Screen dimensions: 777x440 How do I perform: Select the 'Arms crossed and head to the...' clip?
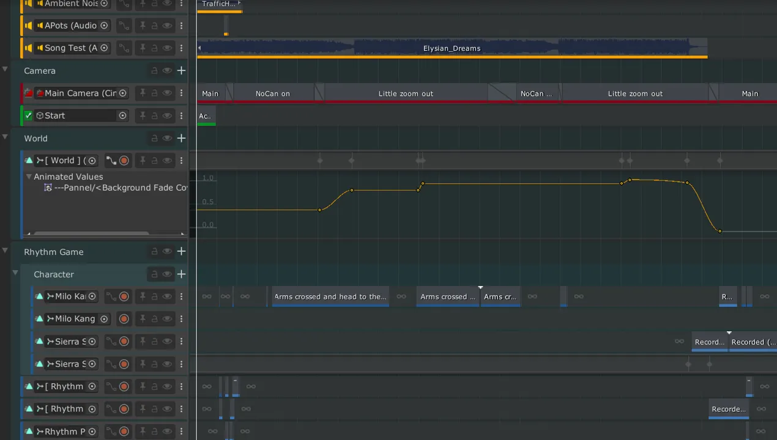click(330, 297)
